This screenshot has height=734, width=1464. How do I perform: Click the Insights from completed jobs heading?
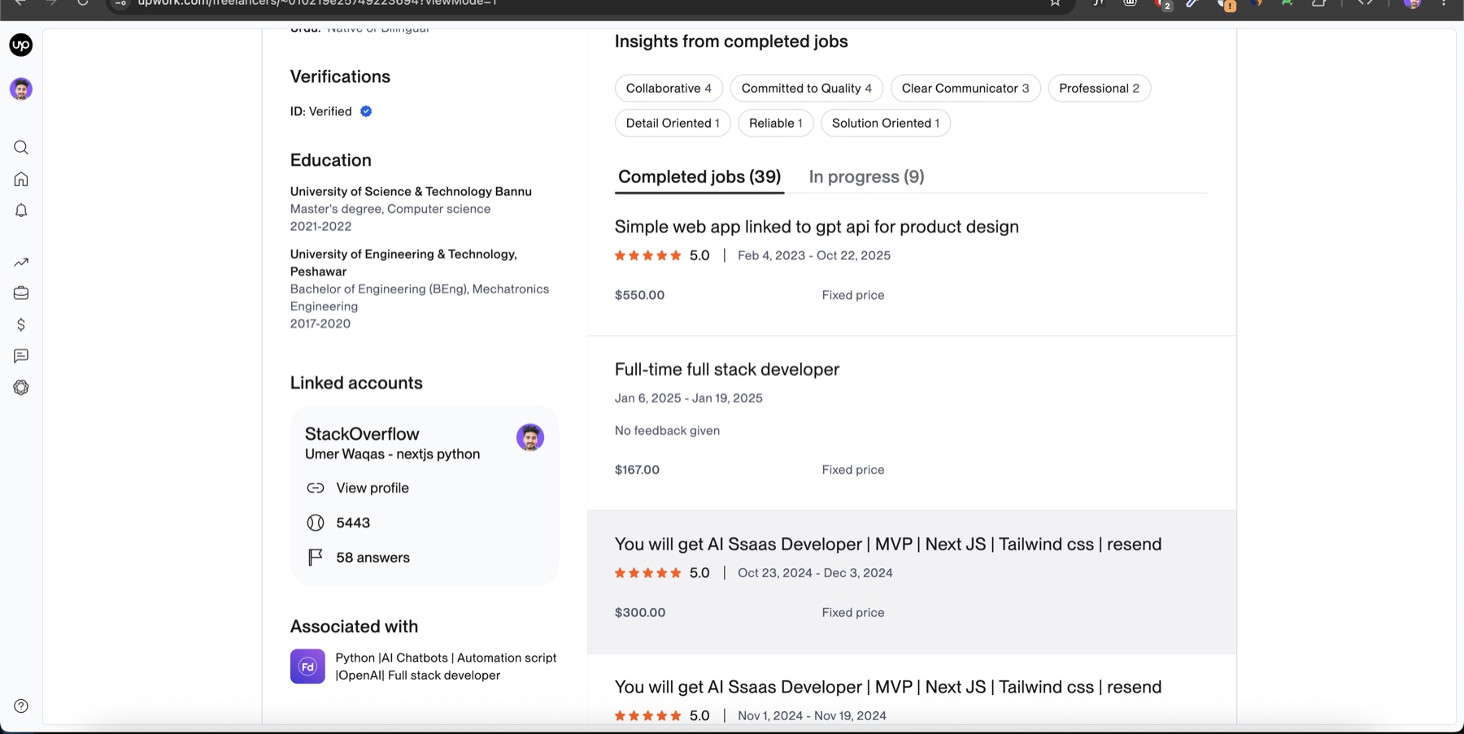point(731,41)
